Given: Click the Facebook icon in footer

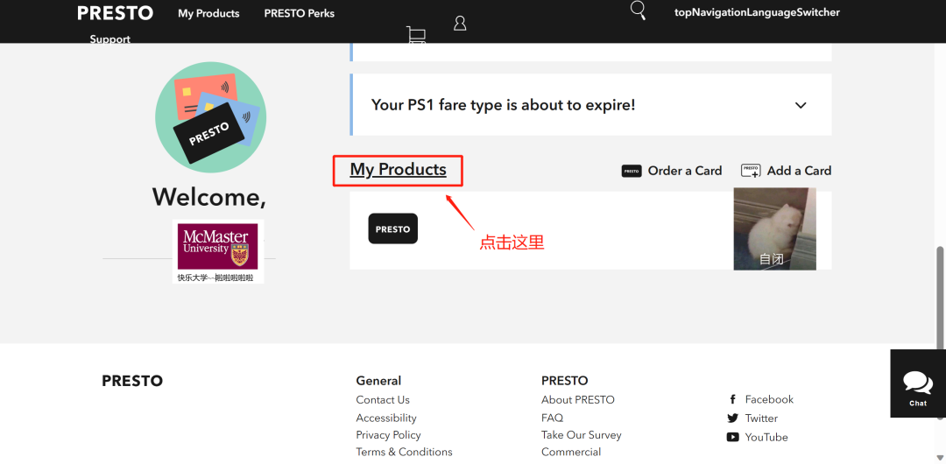Looking at the screenshot, I should click(732, 400).
